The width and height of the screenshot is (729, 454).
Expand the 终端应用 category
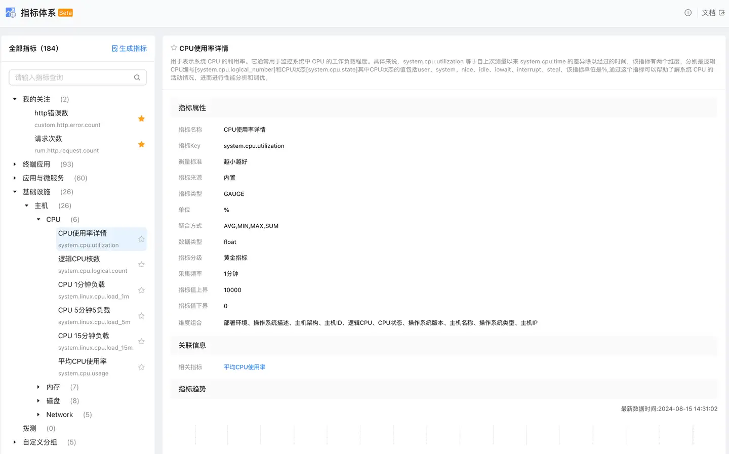click(15, 164)
